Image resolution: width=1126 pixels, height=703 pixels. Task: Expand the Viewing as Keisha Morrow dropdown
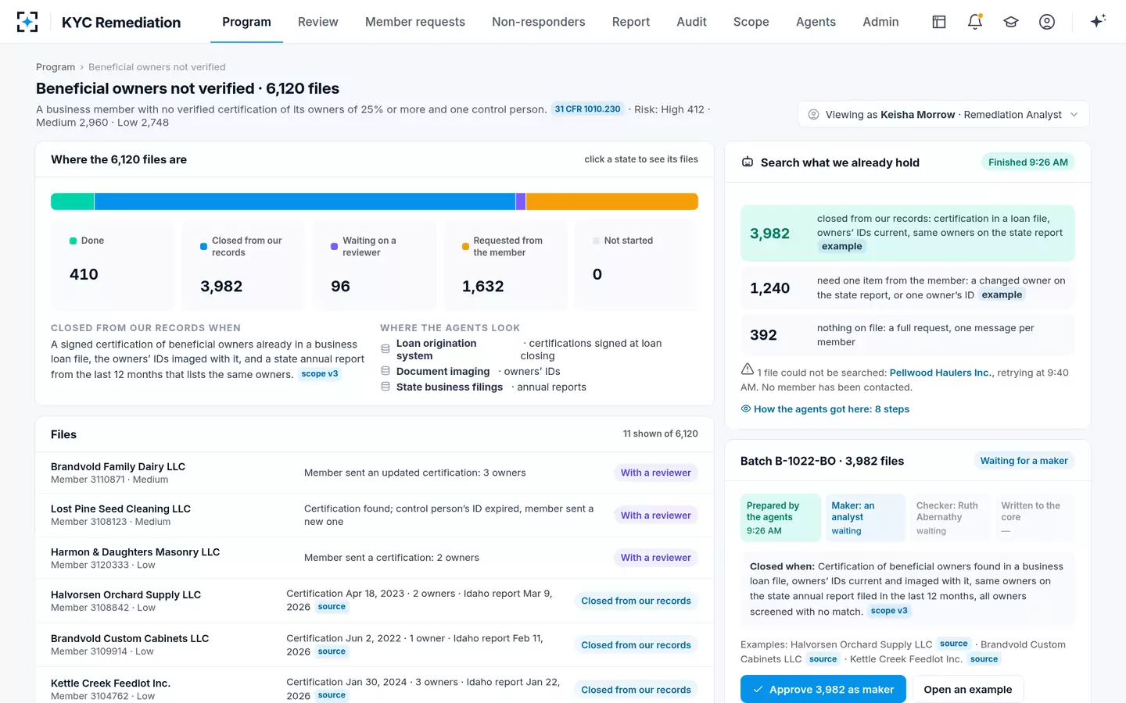tap(944, 115)
